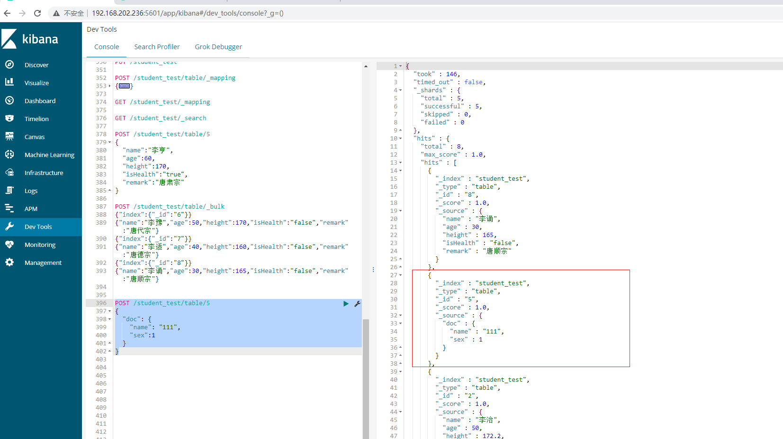Open Visualize bar chart icon
This screenshot has width=783, height=439.
(x=9, y=82)
